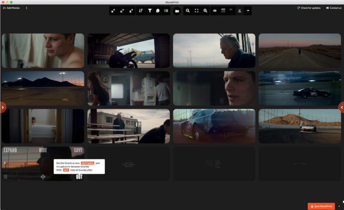The image size is (344, 210).
Task: Click the add thumbnail plus toolbar icon
Action: pos(113,11)
